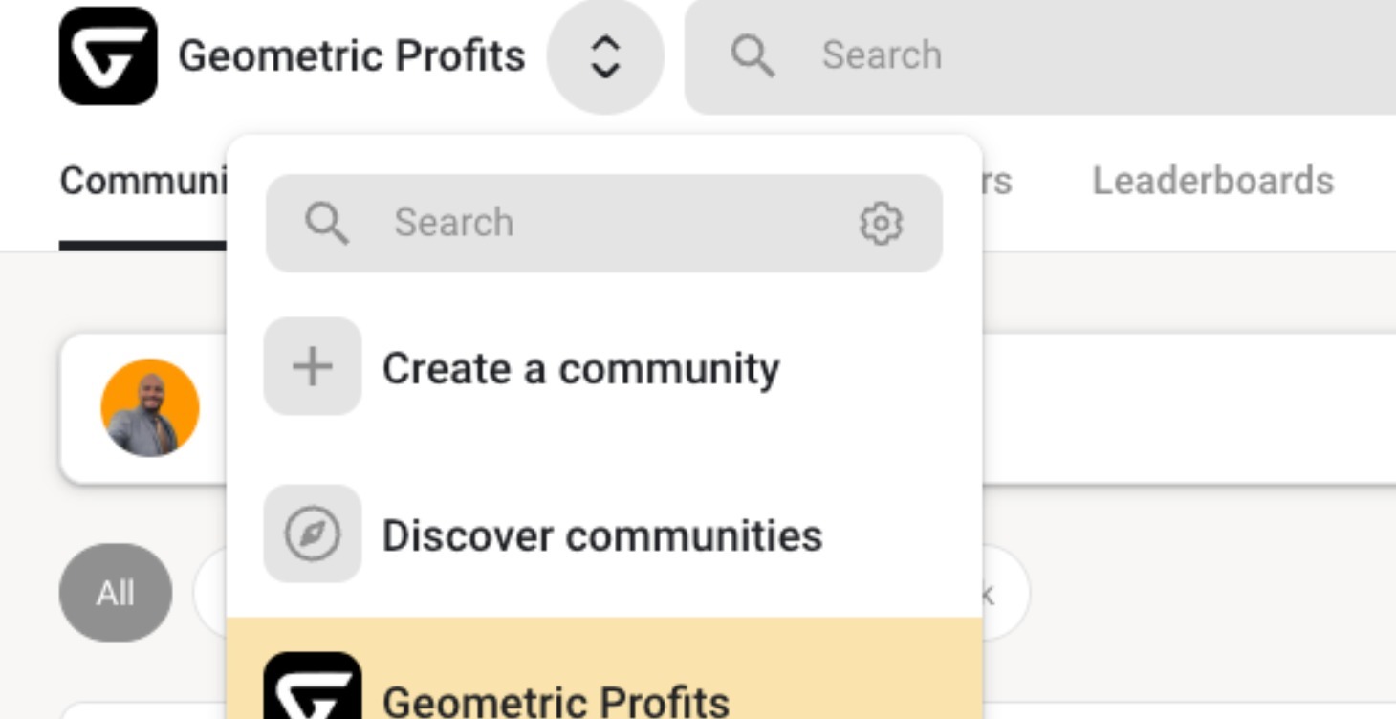Select the "Create a community" label

tap(580, 368)
